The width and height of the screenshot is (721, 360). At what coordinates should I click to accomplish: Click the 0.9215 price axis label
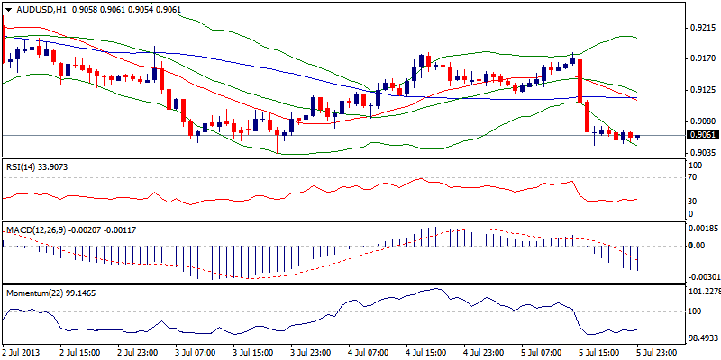coord(701,28)
